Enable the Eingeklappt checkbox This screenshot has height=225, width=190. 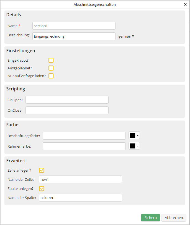(x=51, y=60)
